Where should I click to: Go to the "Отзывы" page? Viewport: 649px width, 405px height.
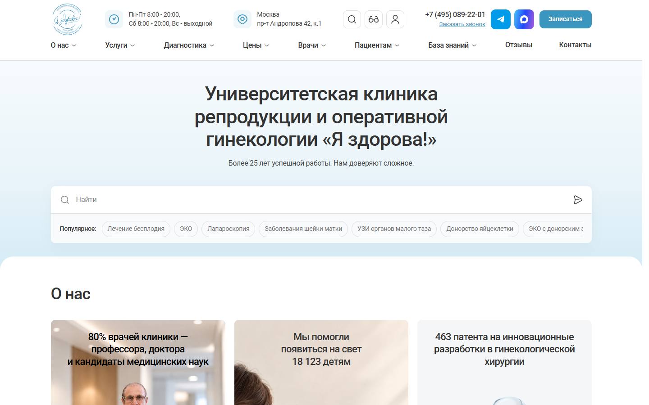tap(519, 45)
